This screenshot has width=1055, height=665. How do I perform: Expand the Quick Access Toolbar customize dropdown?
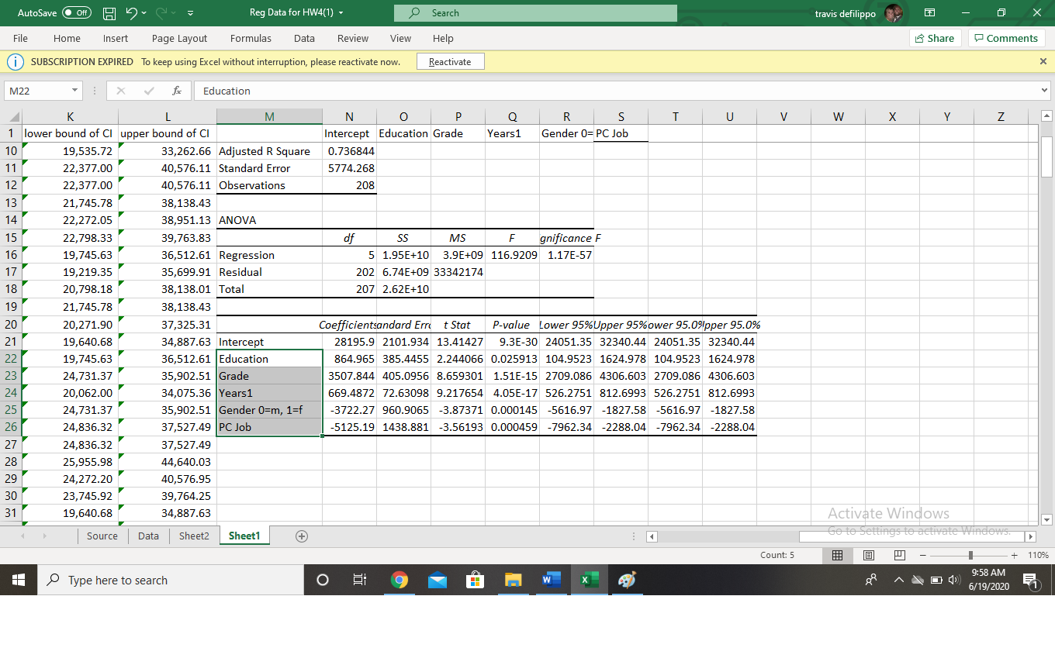tap(189, 12)
